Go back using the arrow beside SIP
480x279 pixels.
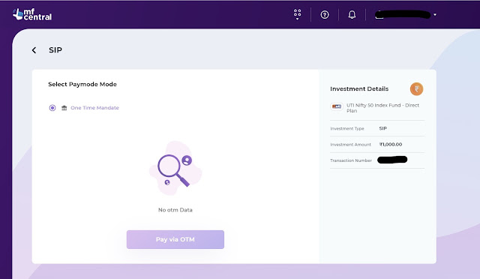point(34,50)
